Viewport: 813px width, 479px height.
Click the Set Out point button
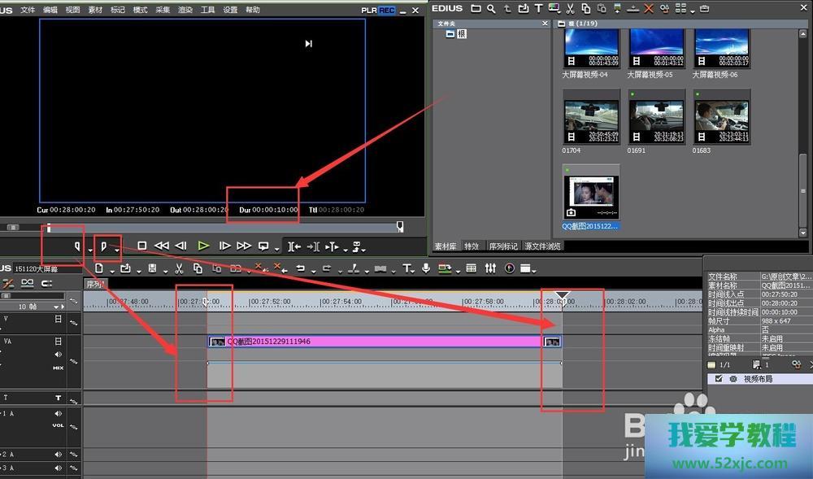click(x=103, y=246)
